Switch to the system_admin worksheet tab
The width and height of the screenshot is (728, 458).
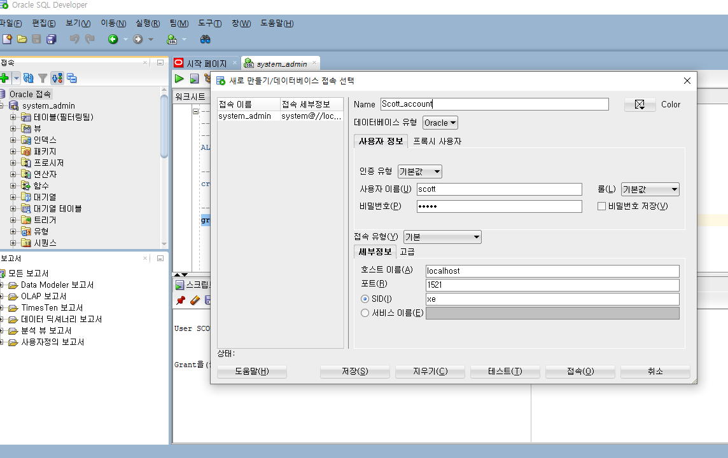pyautogui.click(x=281, y=64)
